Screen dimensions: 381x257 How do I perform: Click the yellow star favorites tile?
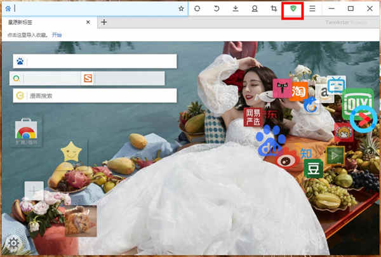pyautogui.click(x=70, y=152)
